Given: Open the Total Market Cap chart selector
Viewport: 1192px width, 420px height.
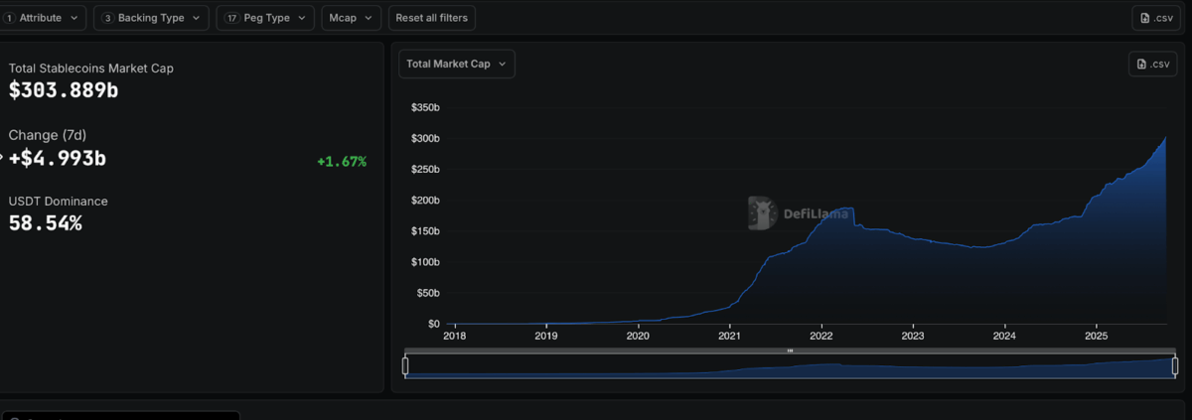Looking at the screenshot, I should pyautogui.click(x=456, y=64).
